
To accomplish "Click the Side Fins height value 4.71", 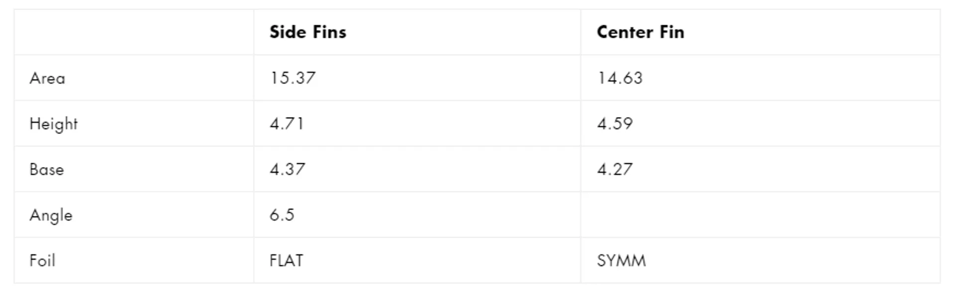I will (287, 123).
